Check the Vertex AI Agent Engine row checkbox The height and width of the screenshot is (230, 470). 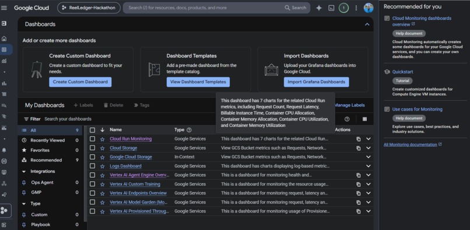(x=92, y=175)
